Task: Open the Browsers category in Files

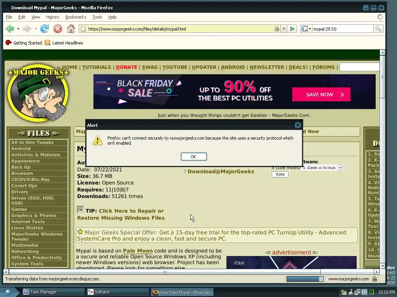Action: click(x=22, y=173)
